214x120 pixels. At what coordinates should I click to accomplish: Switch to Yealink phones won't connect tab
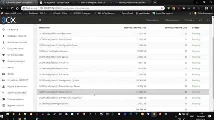[x=132, y=3]
